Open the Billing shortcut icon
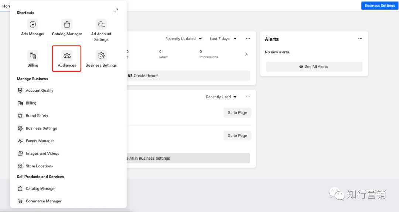Screen dimensions: 399x212 click(x=33, y=56)
